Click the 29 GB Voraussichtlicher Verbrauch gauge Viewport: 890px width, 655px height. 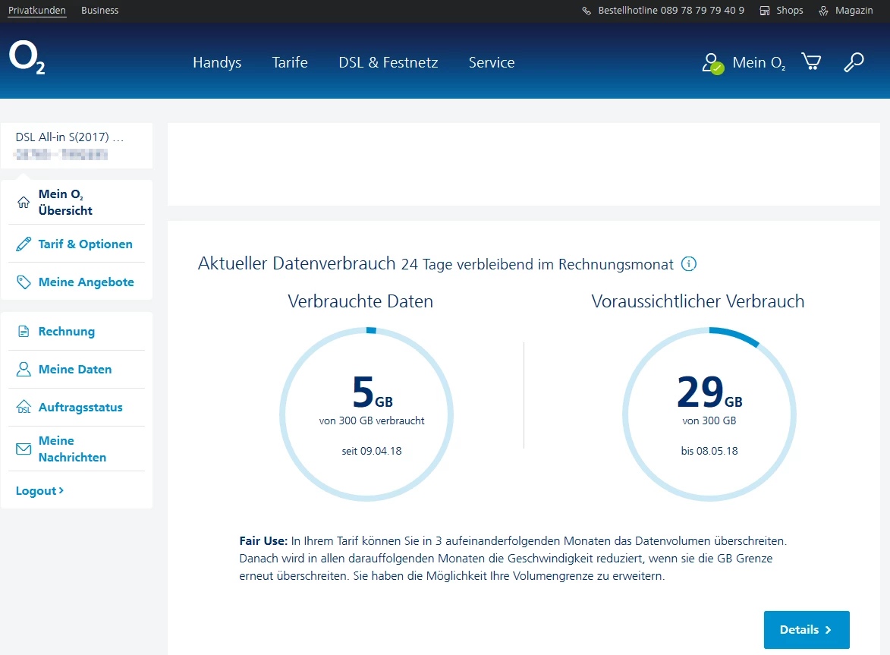click(x=709, y=414)
